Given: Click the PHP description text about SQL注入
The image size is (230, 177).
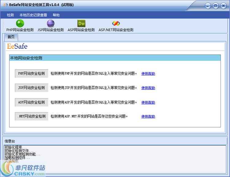Looking at the screenshot, I should click(94, 74).
